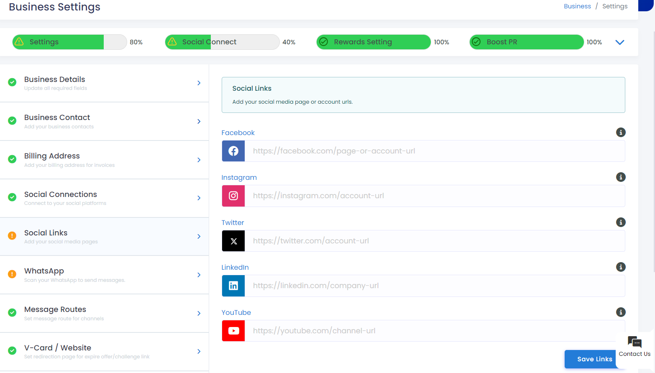Click the green check beside Message Routes
This screenshot has height=373, width=655.
coord(12,313)
